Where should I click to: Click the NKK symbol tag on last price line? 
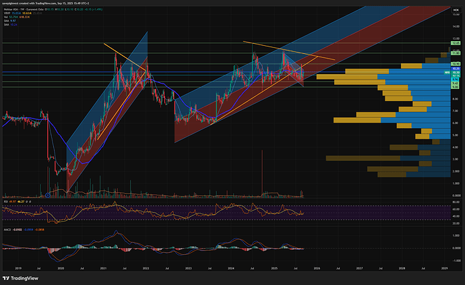(447, 72)
